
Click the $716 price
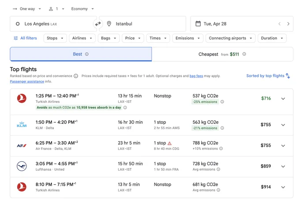[266, 98]
